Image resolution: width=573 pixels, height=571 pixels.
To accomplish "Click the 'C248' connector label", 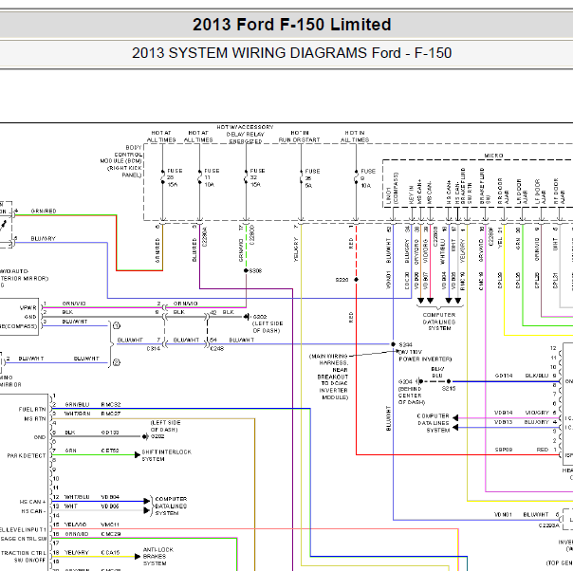I will [217, 348].
